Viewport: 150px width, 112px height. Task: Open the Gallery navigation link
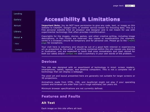(17, 20)
